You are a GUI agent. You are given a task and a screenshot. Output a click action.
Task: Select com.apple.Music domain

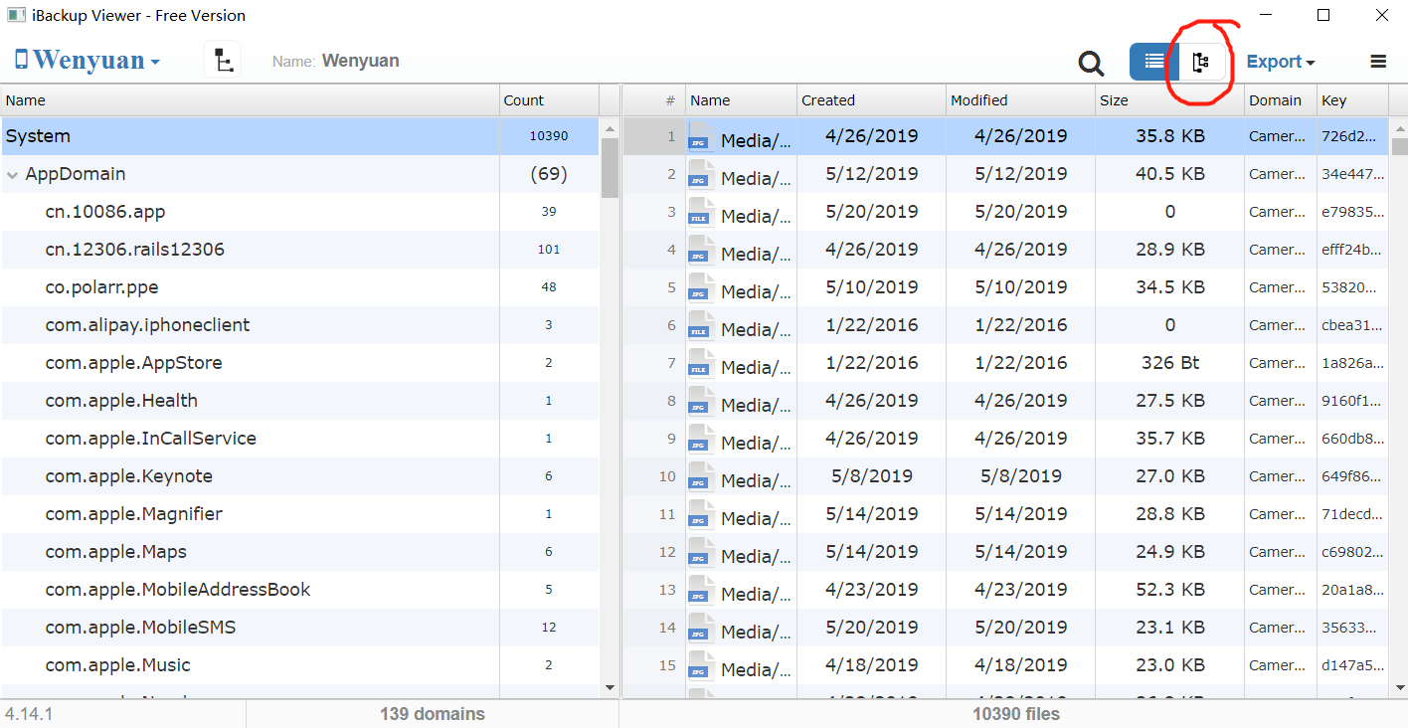point(299,665)
